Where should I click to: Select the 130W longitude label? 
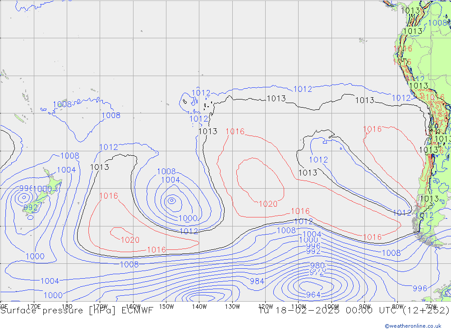pyautogui.click(x=232, y=307)
